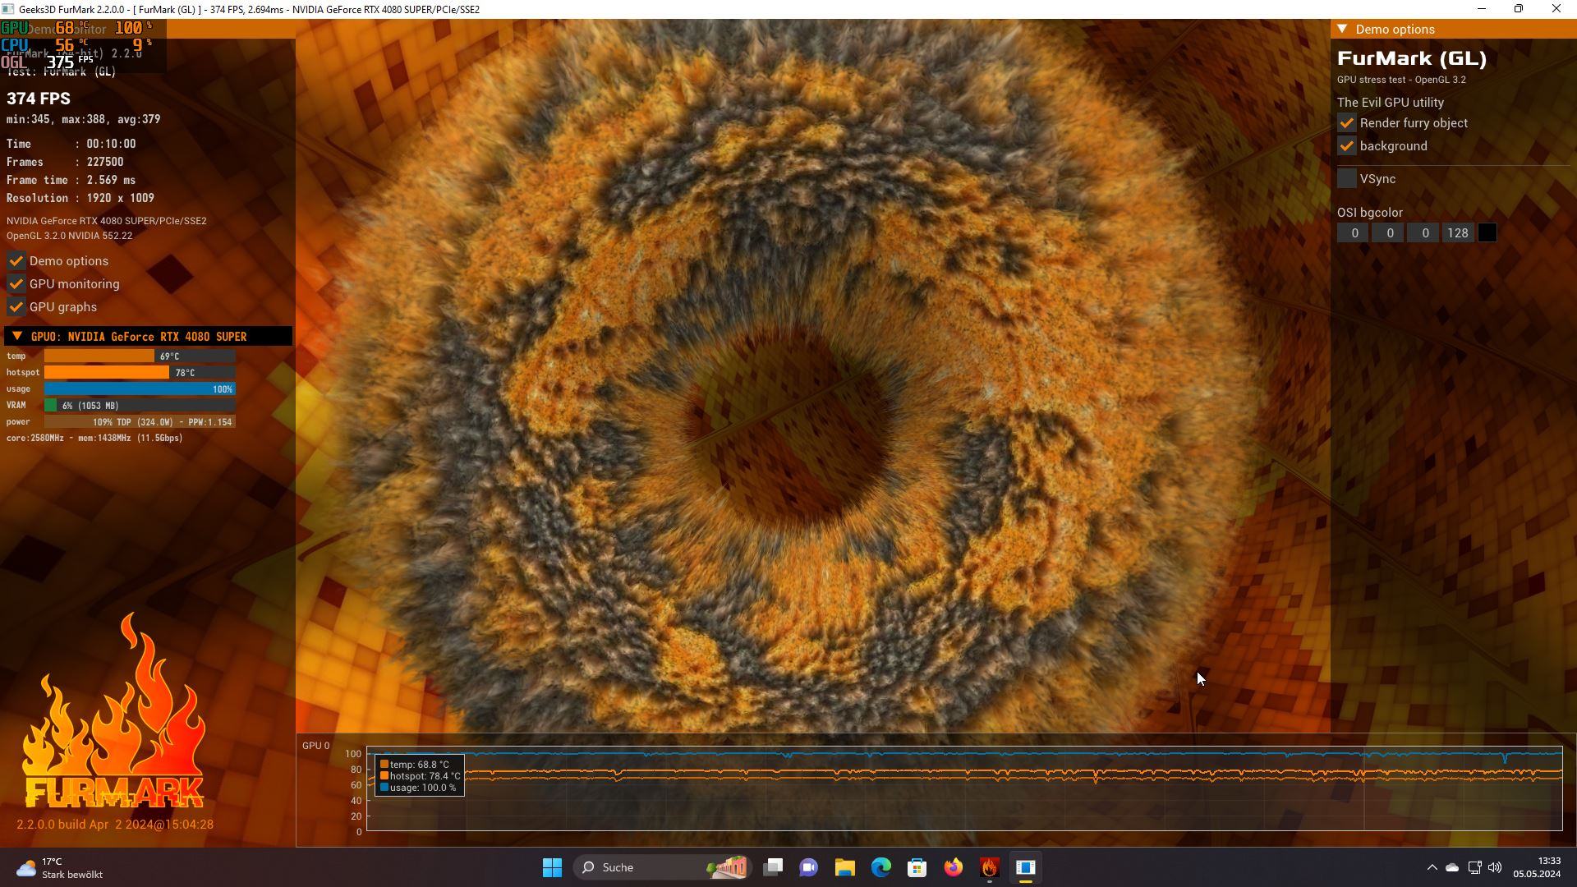1577x887 pixels.
Task: Click the 374 FPS readout
Action: coord(39,99)
